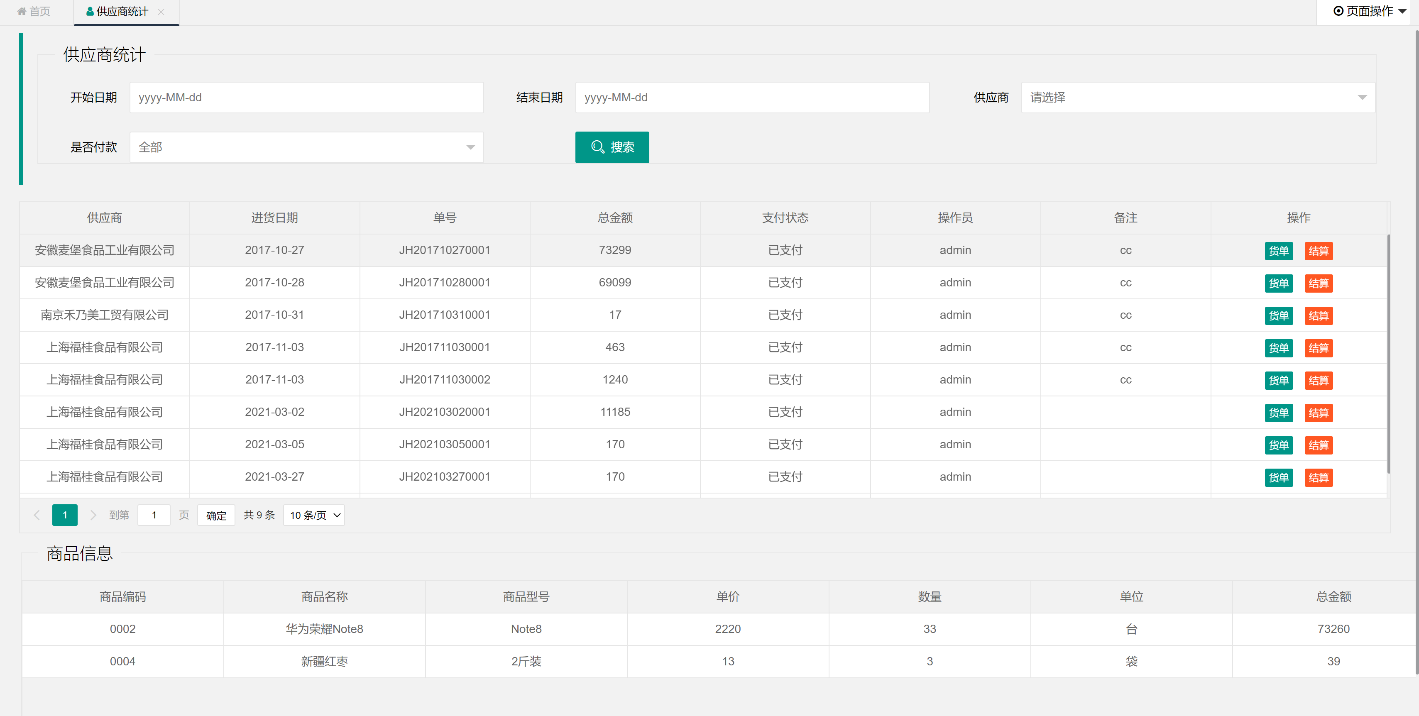Click the 单号 column header
The width and height of the screenshot is (1419, 716).
445,217
